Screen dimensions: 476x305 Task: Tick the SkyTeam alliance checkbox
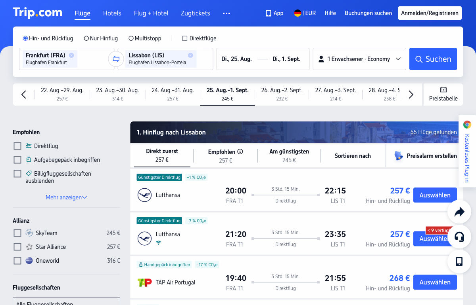click(x=17, y=233)
